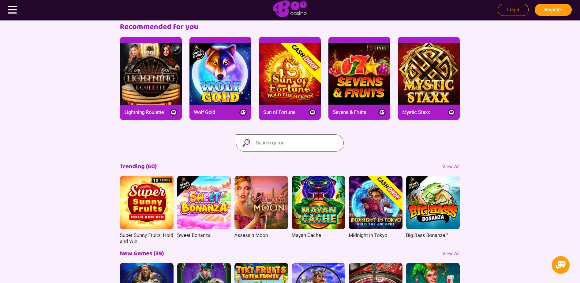This screenshot has width=580, height=283.
Task: Open the hamburger navigation menu
Action: 12,10
